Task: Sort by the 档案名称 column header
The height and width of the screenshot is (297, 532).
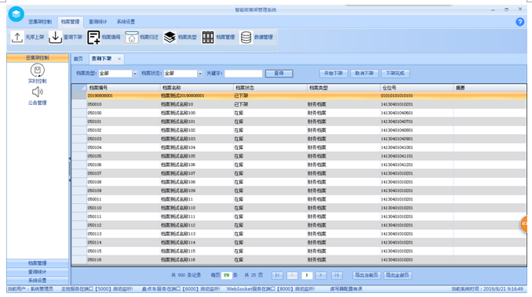Action: pyautogui.click(x=197, y=88)
